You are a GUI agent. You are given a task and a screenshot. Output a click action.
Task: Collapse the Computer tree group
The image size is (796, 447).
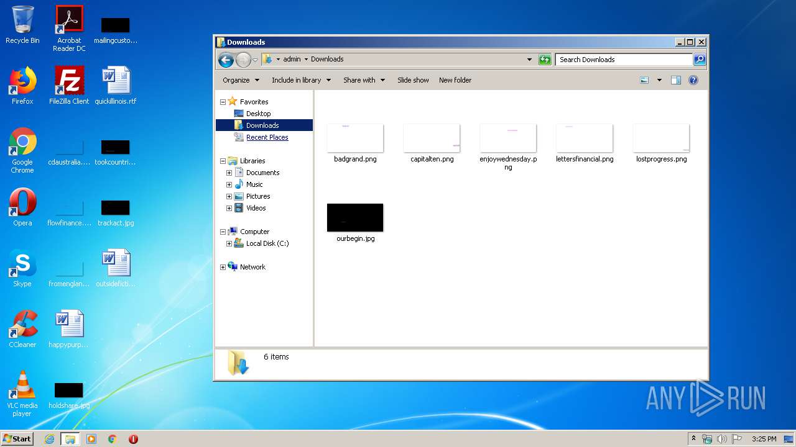[223, 232]
